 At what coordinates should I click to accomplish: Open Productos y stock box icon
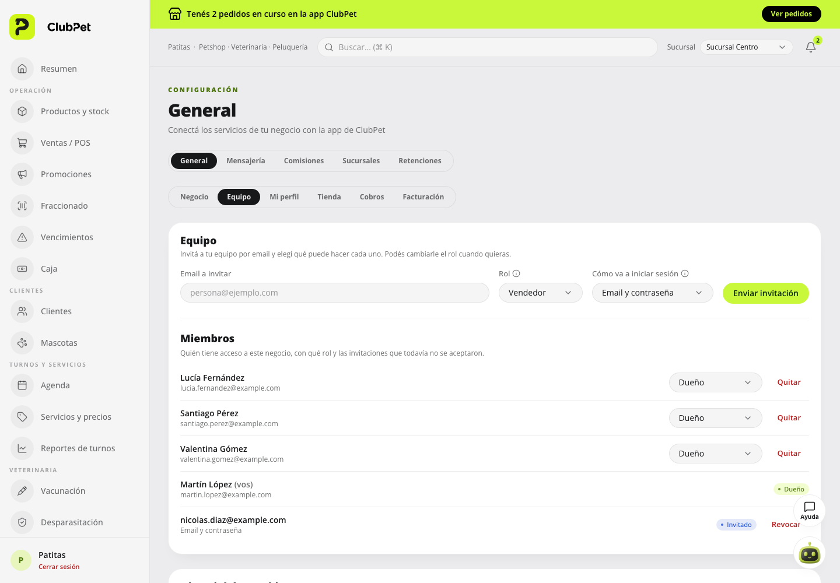tap(22, 111)
